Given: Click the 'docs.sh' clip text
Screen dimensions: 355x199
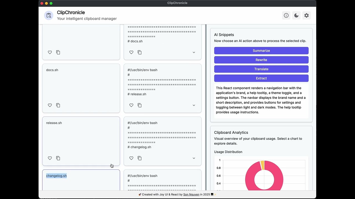Looking at the screenshot, I should (52, 70).
